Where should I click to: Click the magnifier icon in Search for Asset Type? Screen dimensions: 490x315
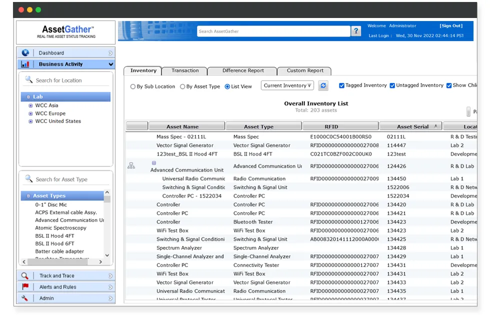(29, 179)
